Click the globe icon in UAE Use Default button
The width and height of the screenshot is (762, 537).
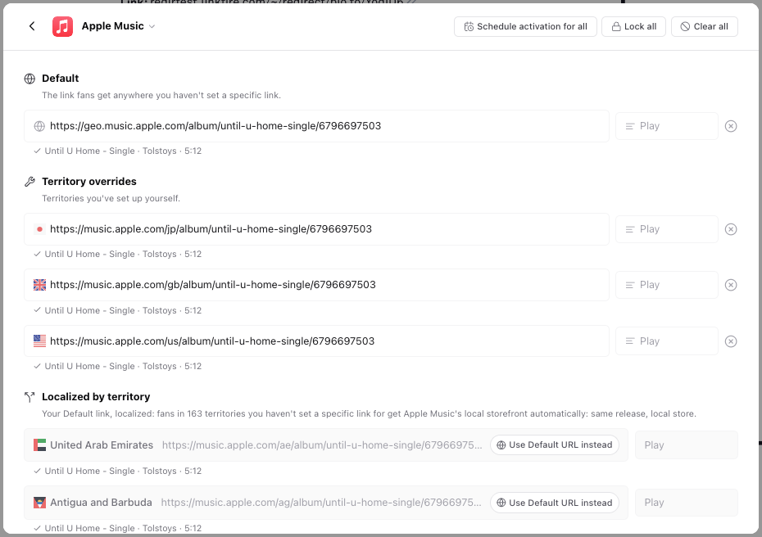[x=501, y=445]
